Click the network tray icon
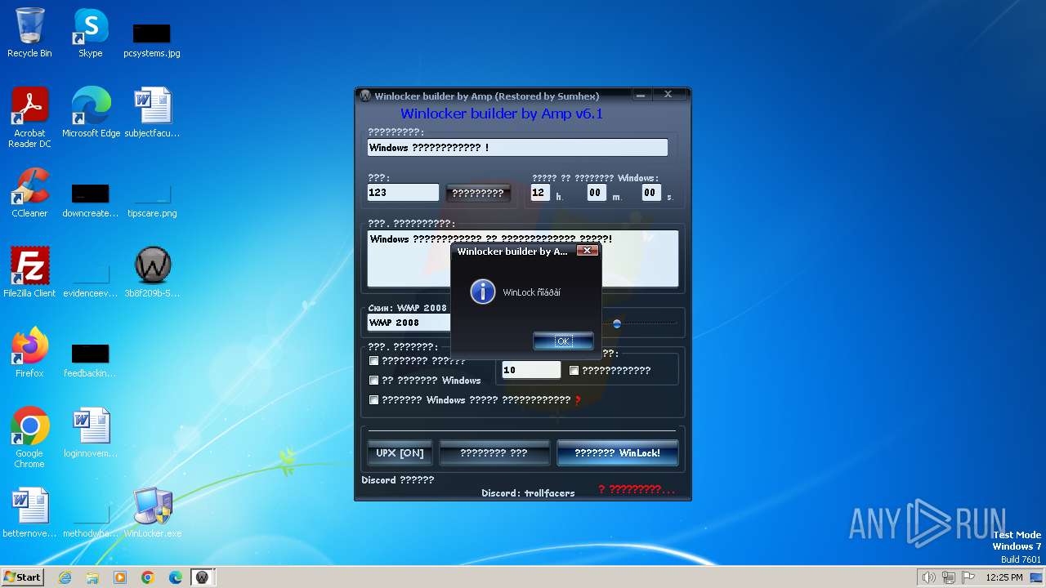 [949, 577]
